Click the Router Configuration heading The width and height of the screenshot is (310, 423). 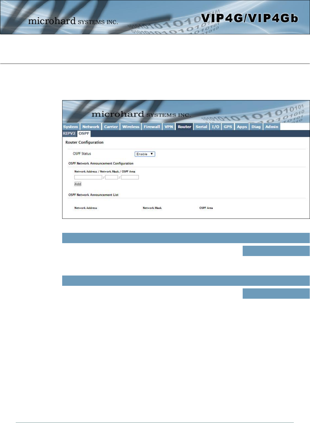tap(85, 142)
